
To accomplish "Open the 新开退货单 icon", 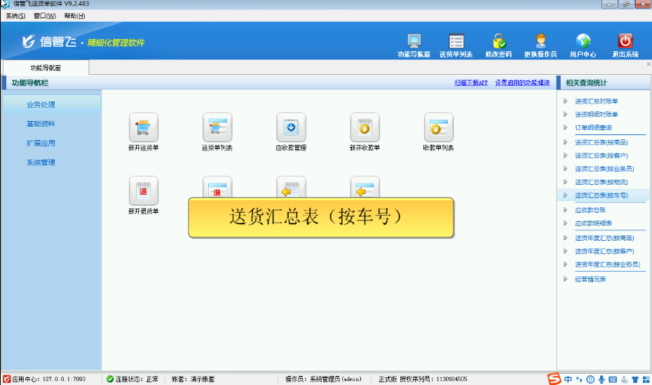I will point(143,190).
